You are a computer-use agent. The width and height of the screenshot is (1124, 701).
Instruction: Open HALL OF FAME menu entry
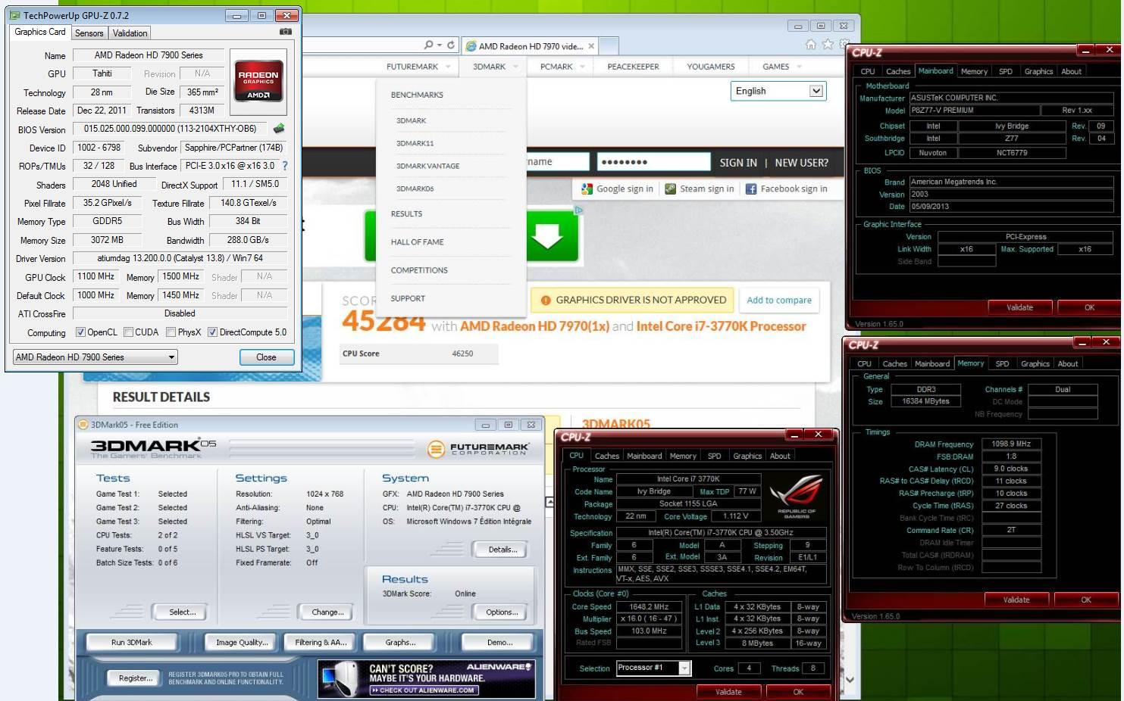coord(417,242)
